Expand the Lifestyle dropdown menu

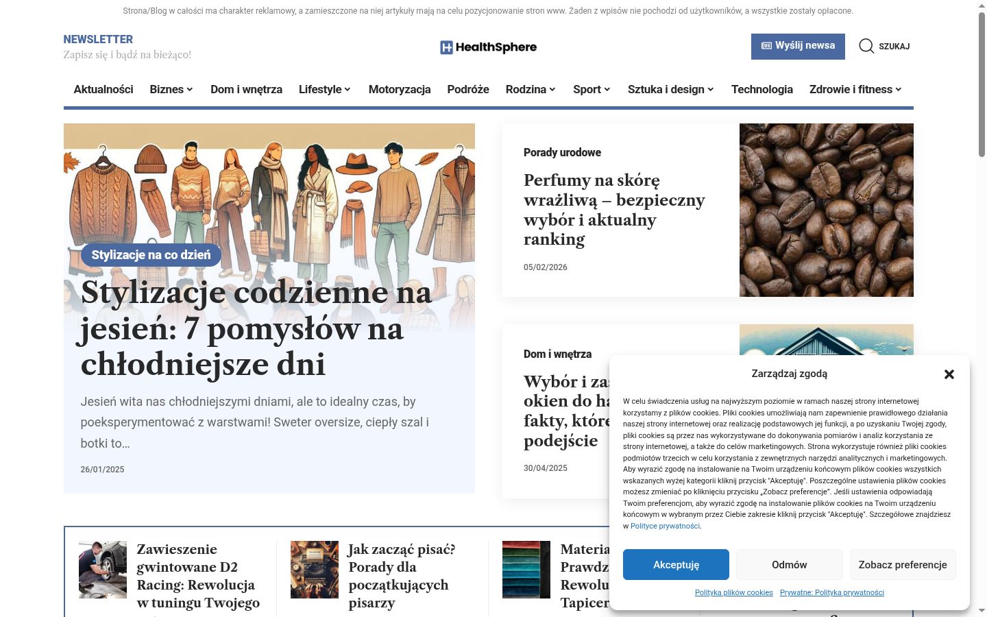coord(325,89)
